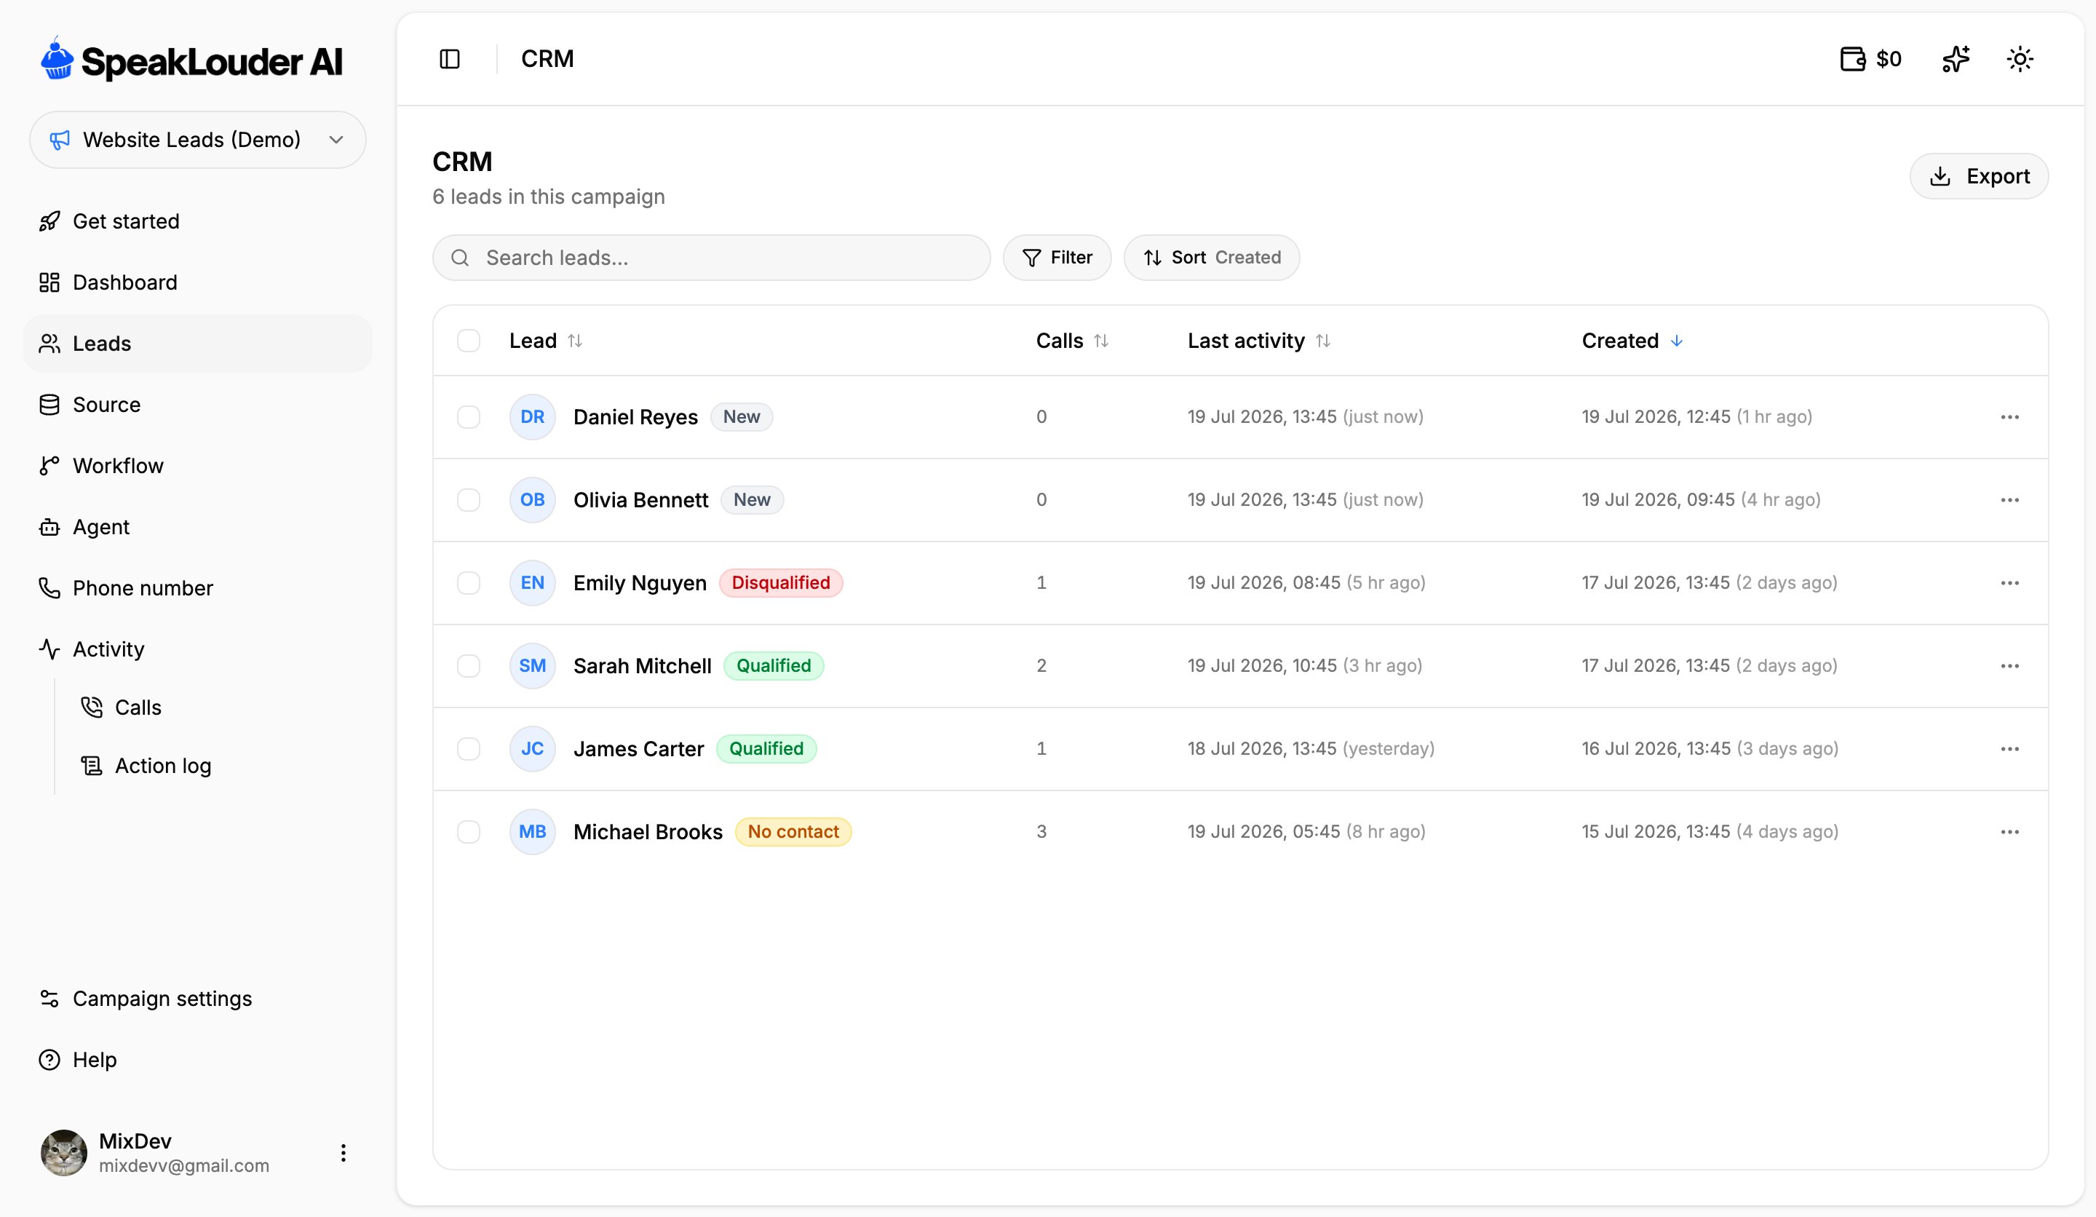Image resolution: width=2096 pixels, height=1217 pixels.
Task: Collapse the Activity section in sidebar
Action: [198, 650]
